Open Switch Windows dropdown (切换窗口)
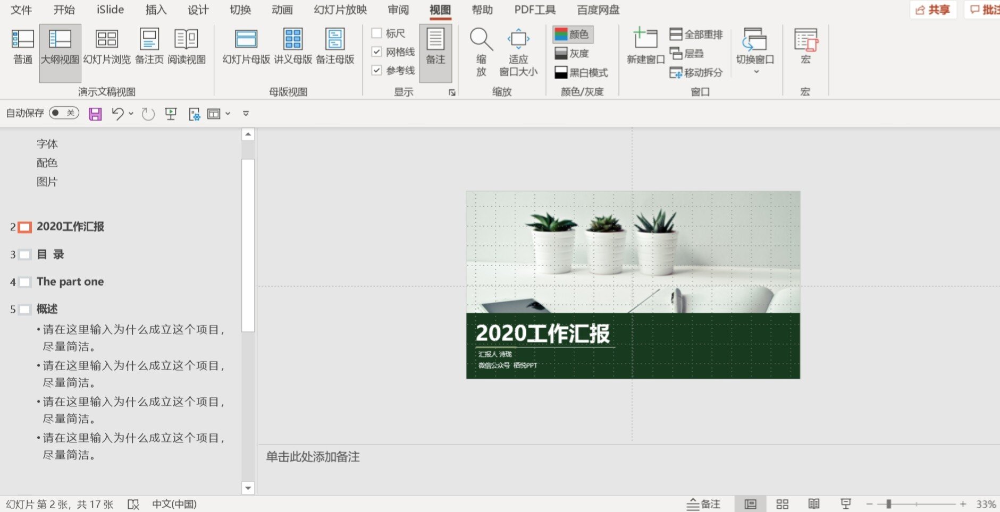This screenshot has width=1000, height=512. coord(755,52)
